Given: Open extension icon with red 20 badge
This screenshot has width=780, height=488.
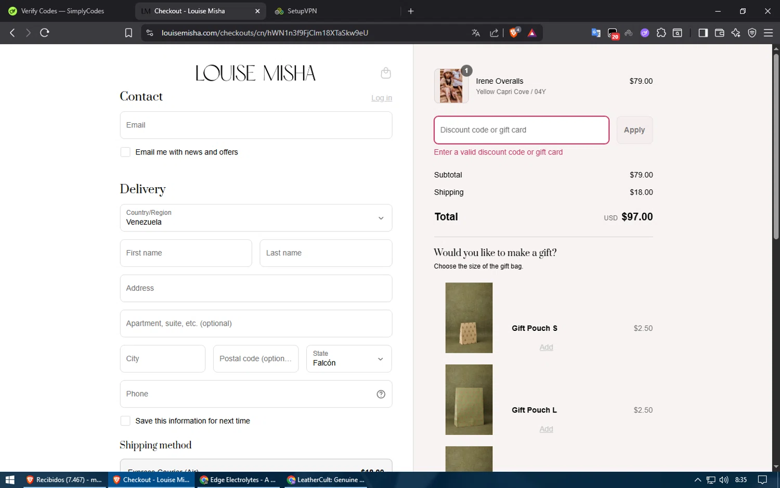Looking at the screenshot, I should click(x=613, y=33).
